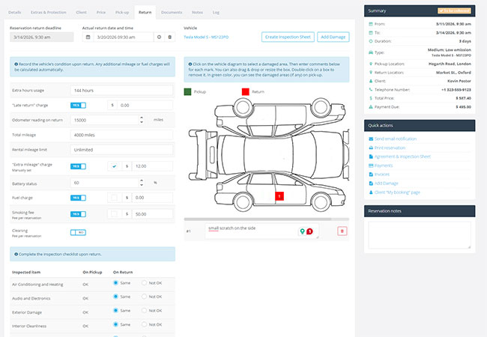Open the calendar icon for actual return date
This screenshot has width=487, height=337.
[88, 37]
